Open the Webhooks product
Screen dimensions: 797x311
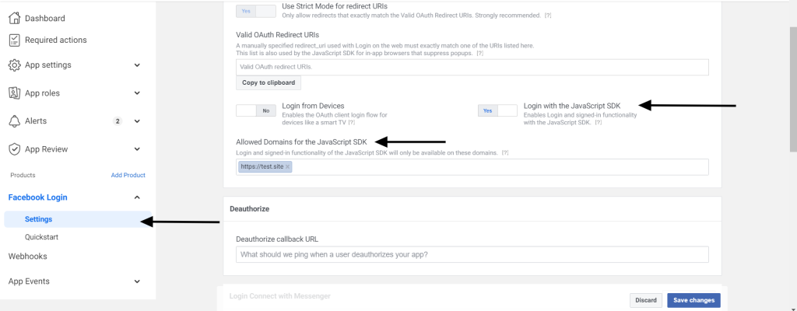27,256
